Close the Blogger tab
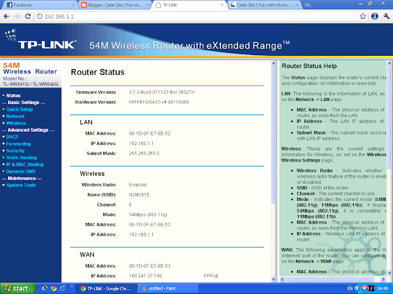 [147, 5]
